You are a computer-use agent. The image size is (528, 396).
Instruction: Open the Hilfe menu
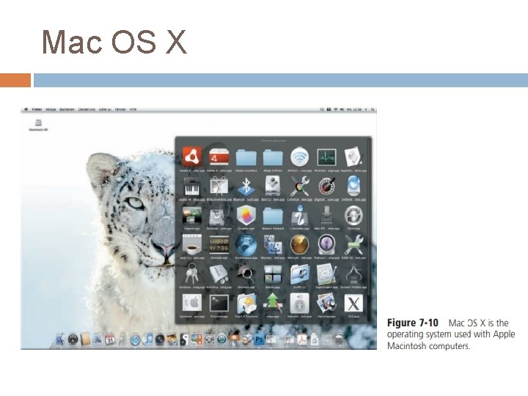coord(133,109)
